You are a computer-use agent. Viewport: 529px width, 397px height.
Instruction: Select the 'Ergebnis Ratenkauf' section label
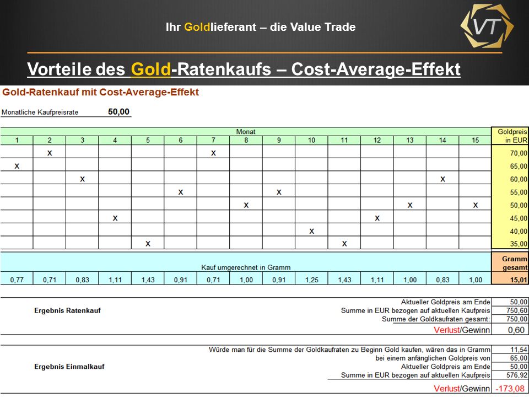point(67,310)
